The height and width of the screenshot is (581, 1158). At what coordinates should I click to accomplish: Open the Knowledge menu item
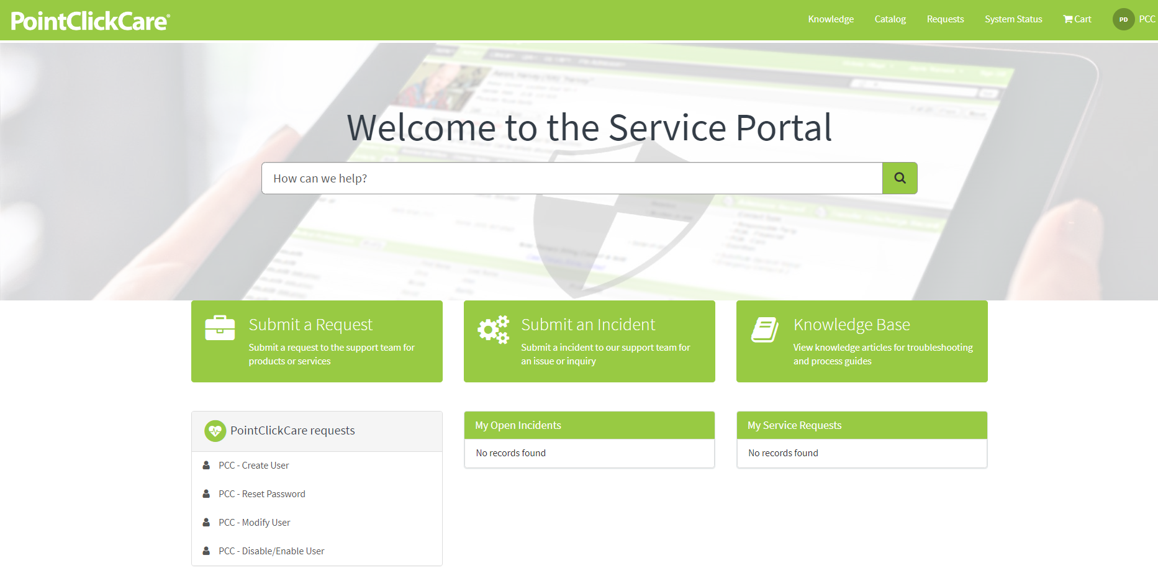(x=830, y=19)
